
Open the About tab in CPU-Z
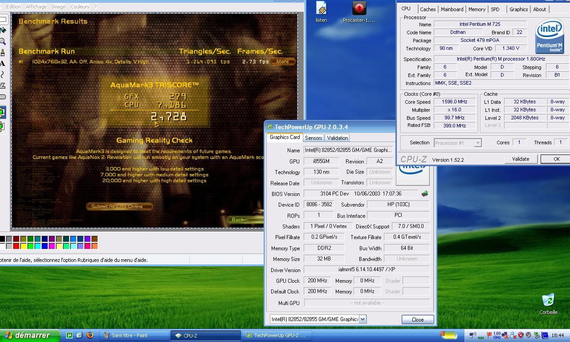point(539,9)
